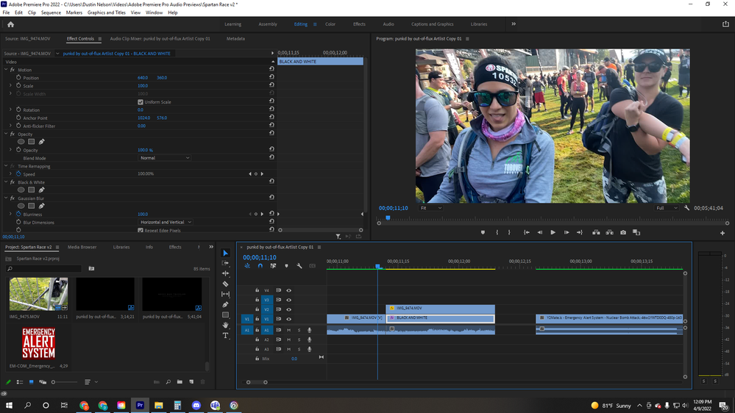Open the Blend Mode dropdown

click(165, 158)
